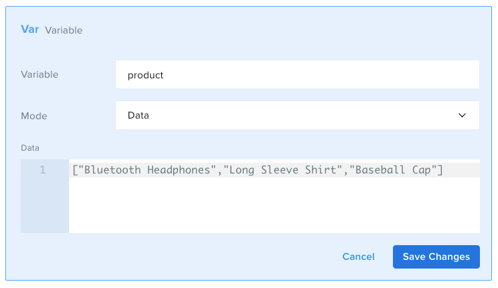Click line number 1 in editor gutter

(x=43, y=170)
